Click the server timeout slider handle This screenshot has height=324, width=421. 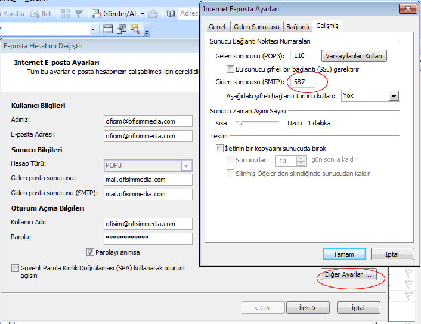pyautogui.click(x=240, y=123)
